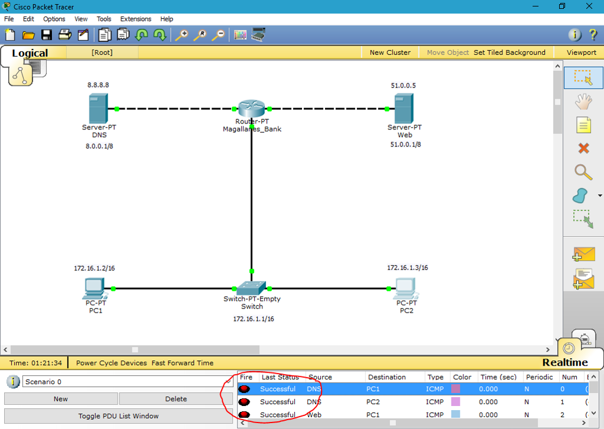604x429 pixels.
Task: Expand Draw shape tool dropdown arrow
Action: point(600,196)
